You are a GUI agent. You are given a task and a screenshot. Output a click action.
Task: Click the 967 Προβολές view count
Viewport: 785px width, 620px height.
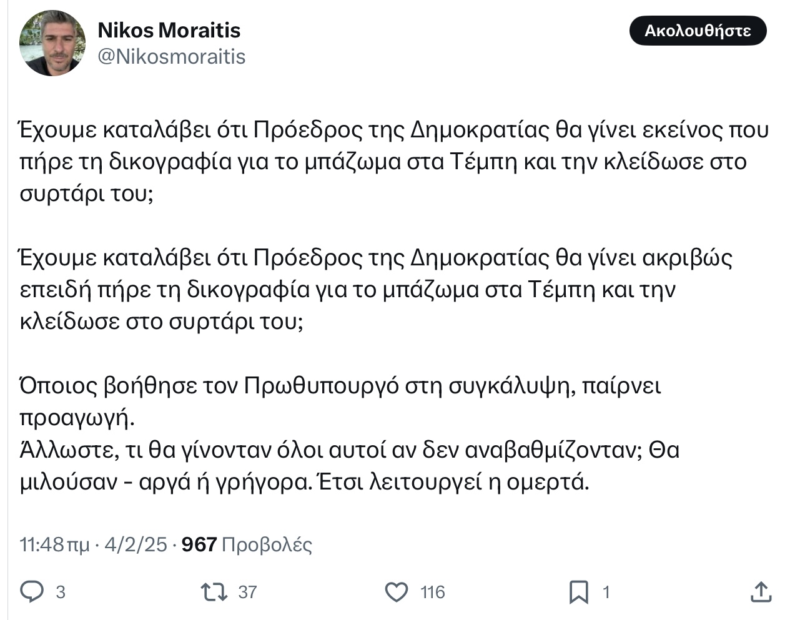pyautogui.click(x=247, y=544)
